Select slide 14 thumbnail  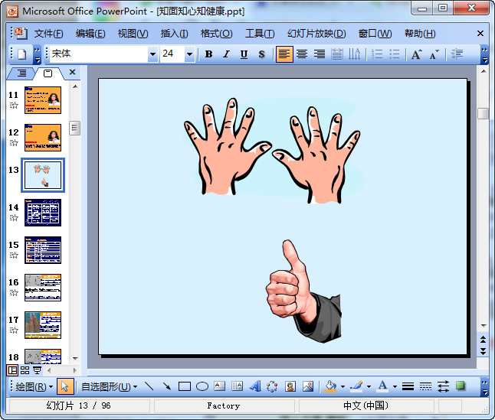(x=43, y=213)
